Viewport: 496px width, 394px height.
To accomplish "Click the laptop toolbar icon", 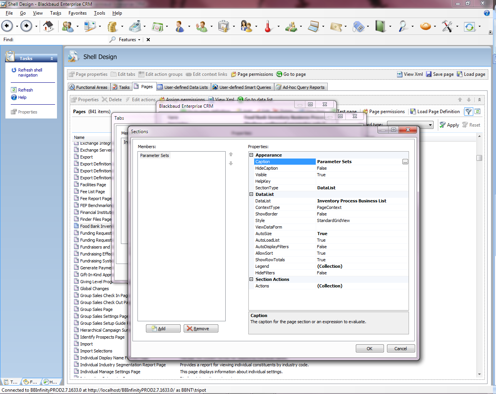I will coord(313,26).
